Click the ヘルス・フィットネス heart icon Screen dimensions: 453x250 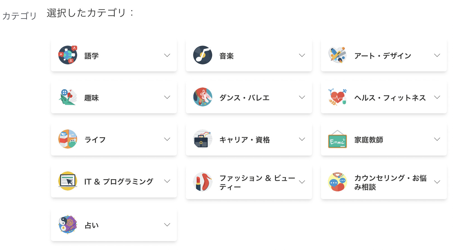point(337,97)
